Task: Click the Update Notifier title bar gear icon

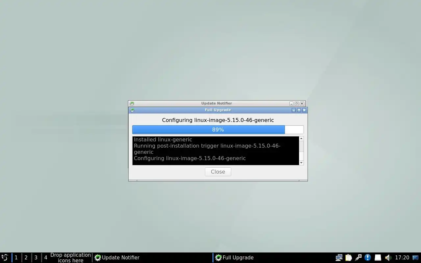Action: (x=132, y=104)
